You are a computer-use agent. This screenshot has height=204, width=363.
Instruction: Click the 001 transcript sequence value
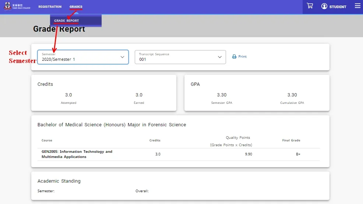pos(142,59)
